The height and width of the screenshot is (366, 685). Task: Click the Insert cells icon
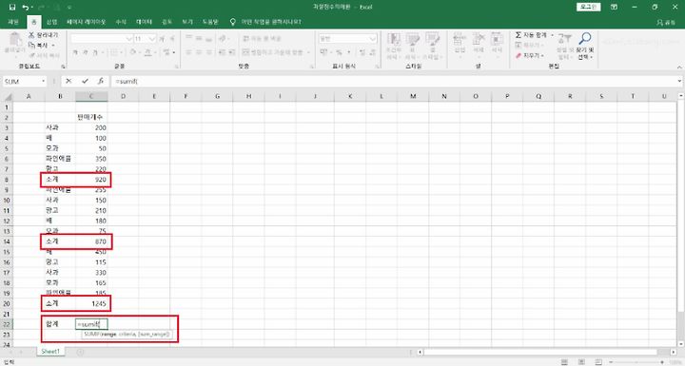tap(460, 39)
